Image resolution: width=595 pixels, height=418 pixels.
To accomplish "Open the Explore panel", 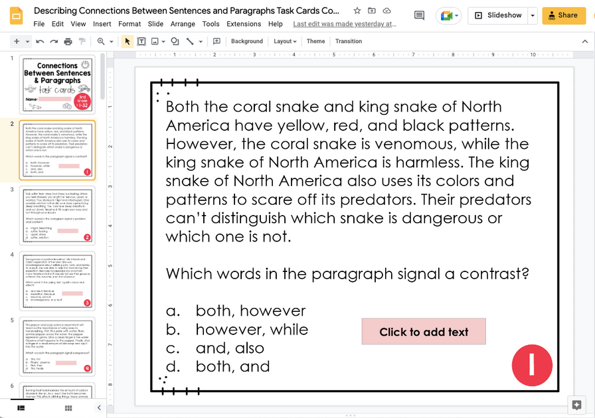I will click(577, 403).
